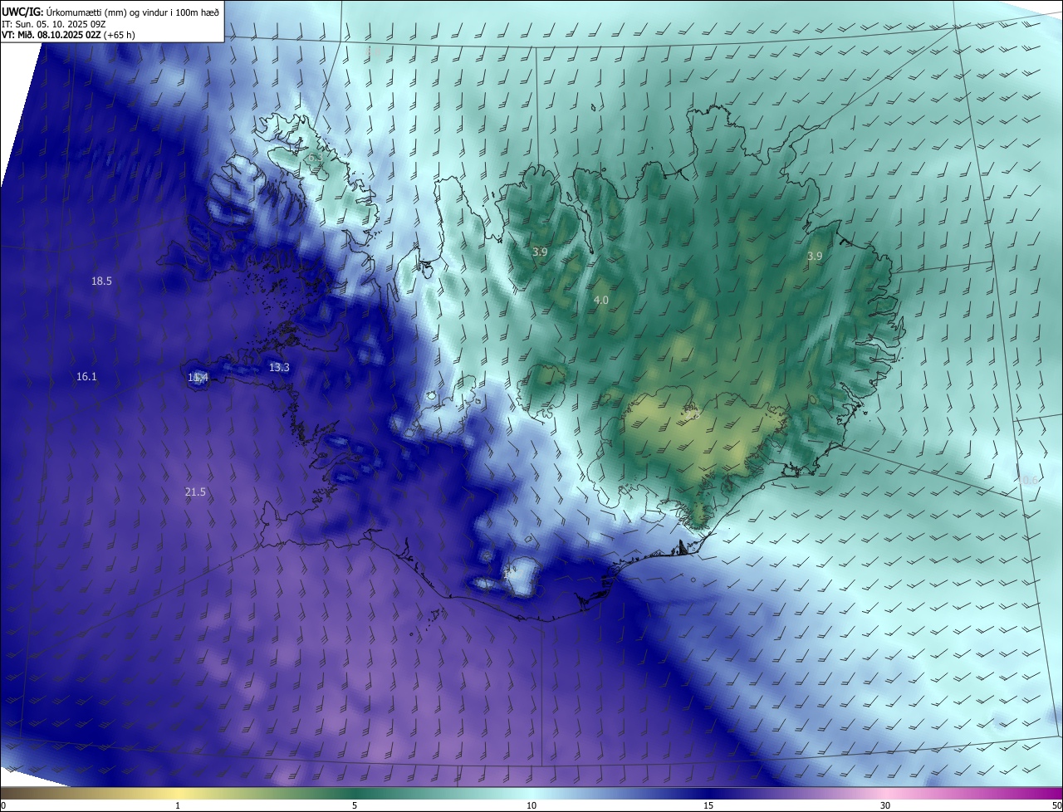Click the 21.5 precipitation value label
Screen dimensions: 1063x812
click(x=195, y=492)
